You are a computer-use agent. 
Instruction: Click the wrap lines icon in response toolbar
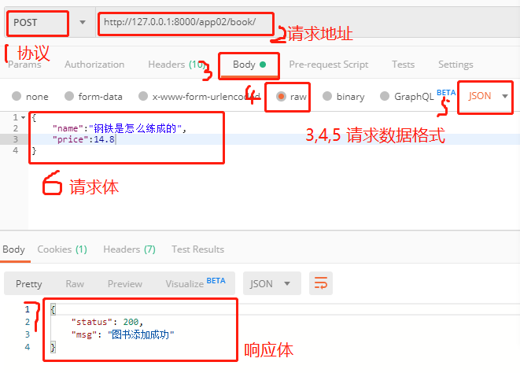(320, 283)
